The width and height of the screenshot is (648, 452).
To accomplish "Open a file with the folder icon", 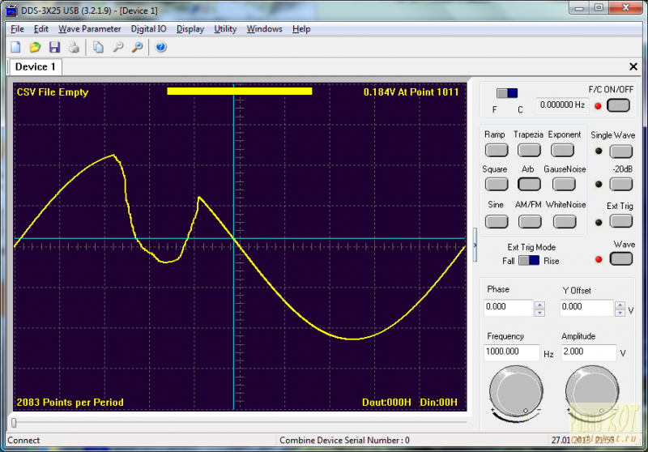I will (x=35, y=47).
